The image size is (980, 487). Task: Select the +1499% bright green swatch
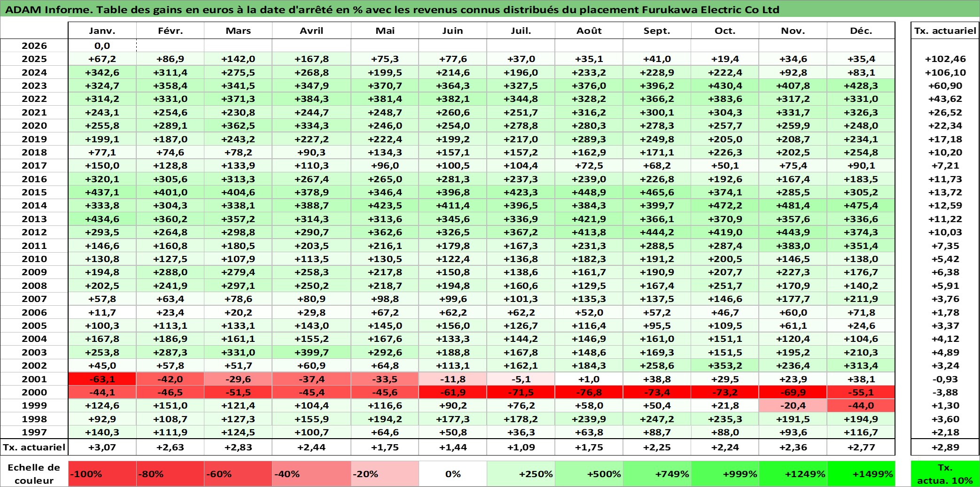(861, 474)
